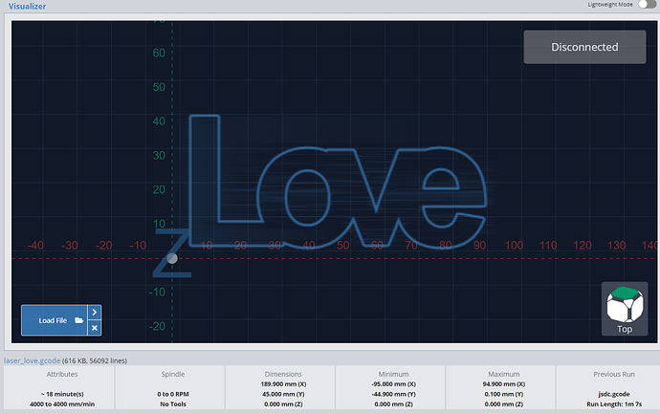660x414 pixels.
Task: Click the '-95.000 mm (X)' minimum value
Action: pos(393,384)
